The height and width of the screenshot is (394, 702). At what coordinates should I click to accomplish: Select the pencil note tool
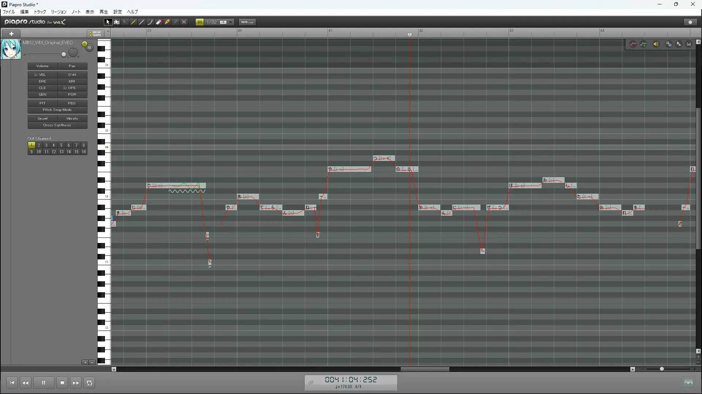(133, 22)
